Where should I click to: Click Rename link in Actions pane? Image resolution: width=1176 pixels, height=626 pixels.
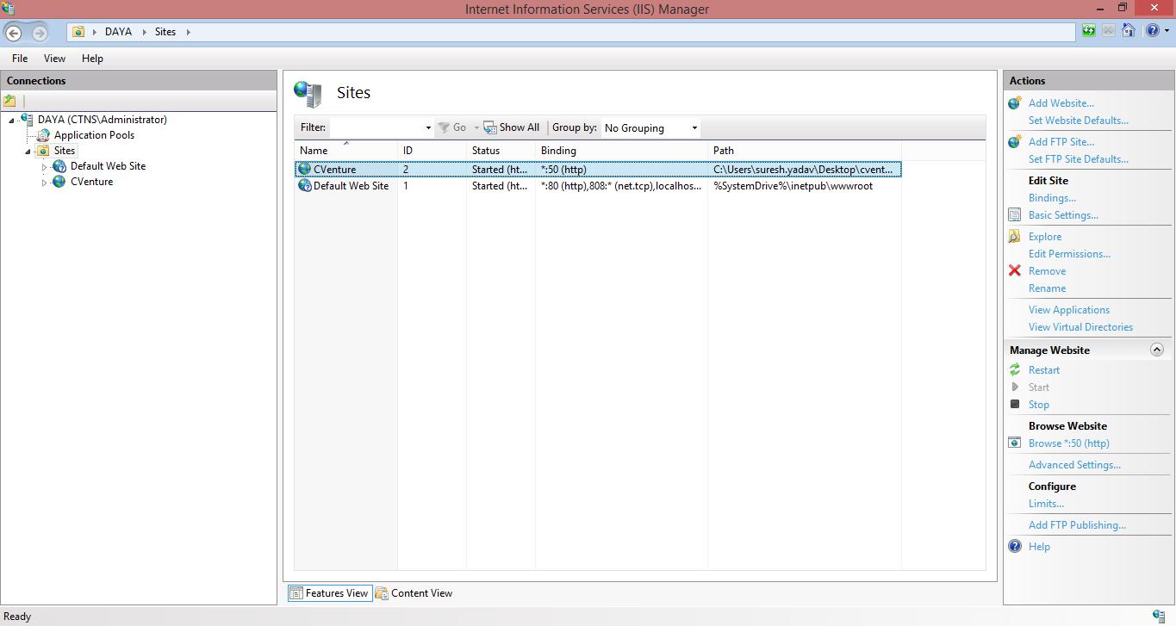click(1047, 288)
